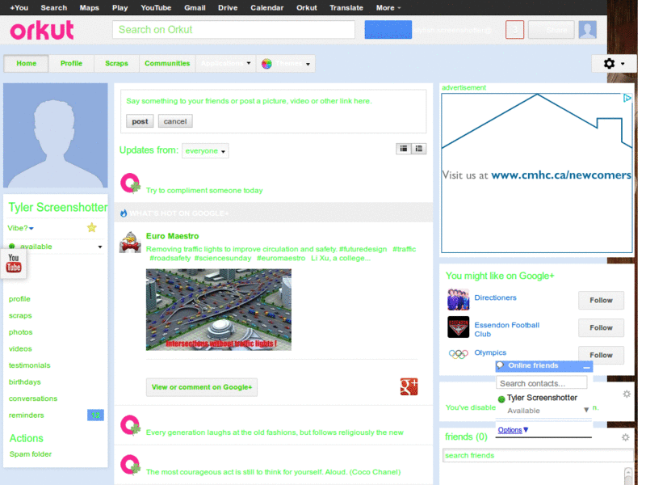The height and width of the screenshot is (485, 646).
Task: Open the testimonials link in sidebar
Action: coord(30,365)
